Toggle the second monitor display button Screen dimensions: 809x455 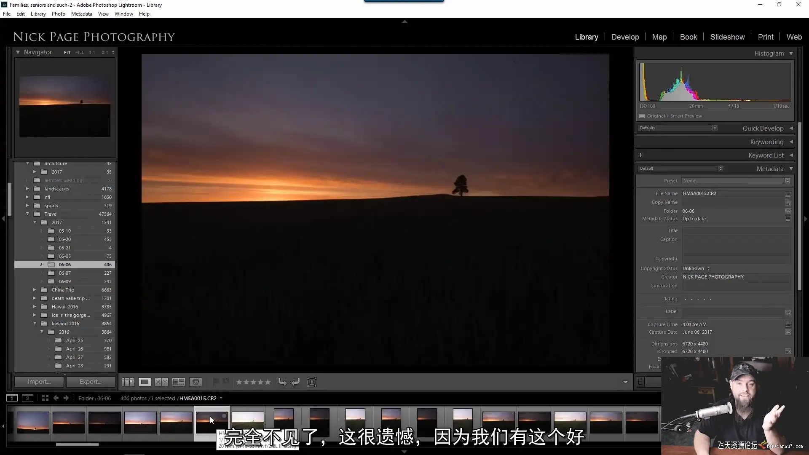point(27,398)
